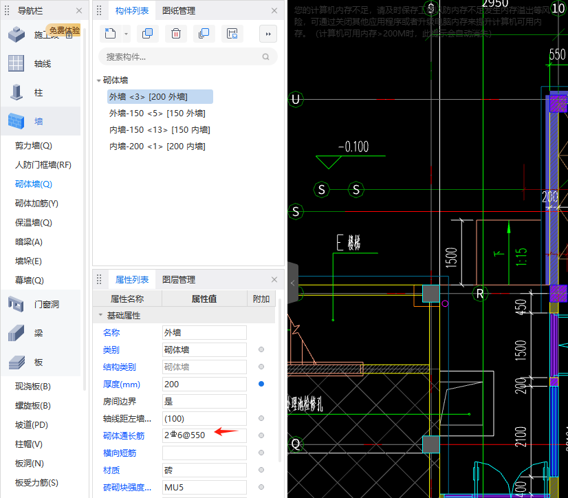Select 人防门框墙(RF) in navigation

[x=43, y=165]
